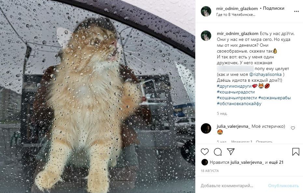Open hashtag #кошачьирадости
The width and height of the screenshot is (303, 193).
(236, 92)
